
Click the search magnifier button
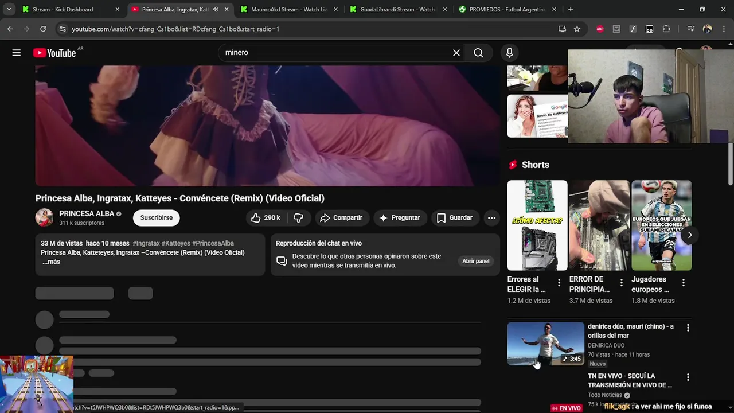(478, 53)
